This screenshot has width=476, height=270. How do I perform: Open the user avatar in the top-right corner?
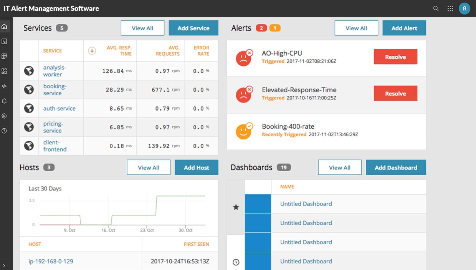pos(464,8)
